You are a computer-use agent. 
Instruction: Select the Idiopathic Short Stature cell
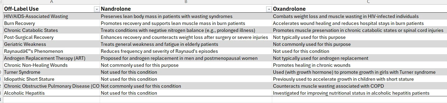[x=51, y=79]
